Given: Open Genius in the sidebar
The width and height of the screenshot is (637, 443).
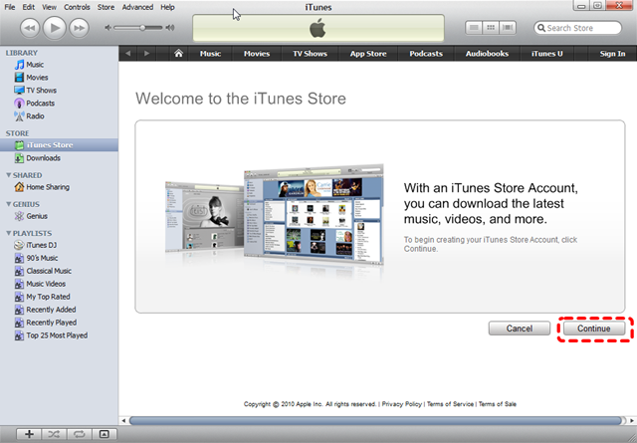Looking at the screenshot, I should 59,216.
